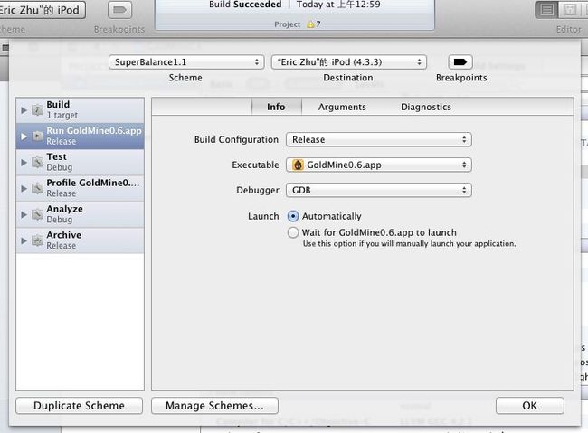Click the Profile action icon
Screen dimensions: 588x433
(37, 188)
